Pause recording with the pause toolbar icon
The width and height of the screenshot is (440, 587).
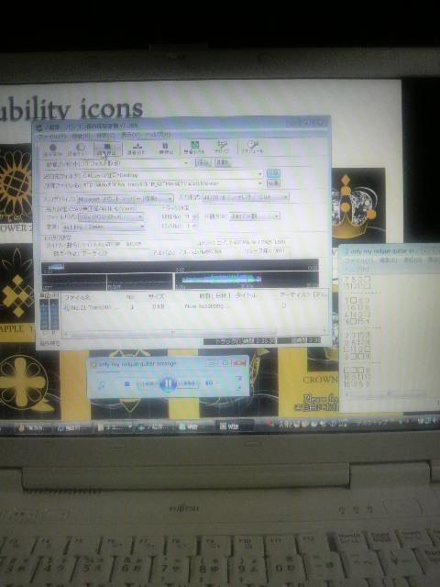[165, 149]
